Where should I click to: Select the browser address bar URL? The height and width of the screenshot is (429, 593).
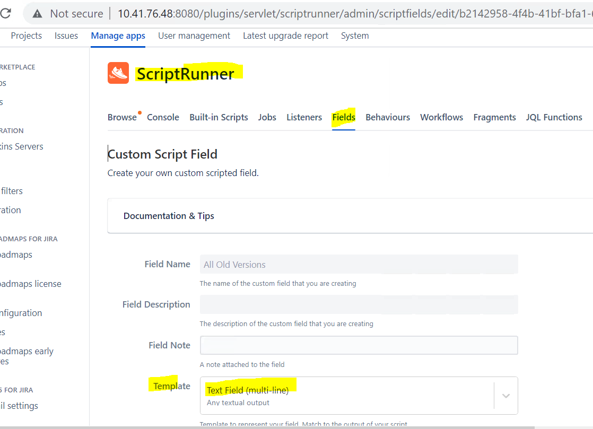pyautogui.click(x=355, y=14)
